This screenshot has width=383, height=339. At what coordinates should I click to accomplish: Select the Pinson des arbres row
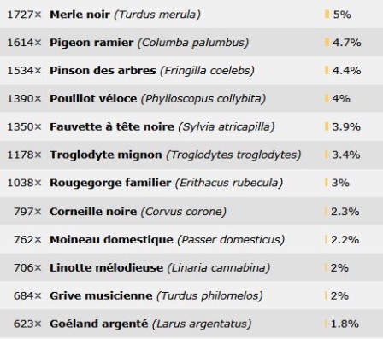(191, 71)
